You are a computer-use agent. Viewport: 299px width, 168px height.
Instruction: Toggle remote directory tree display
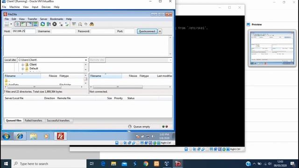click(x=29, y=24)
